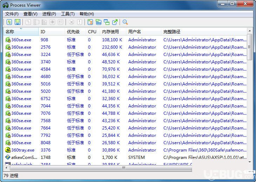
Task: Click the greyed-out properties list icon
Action: 61,22
